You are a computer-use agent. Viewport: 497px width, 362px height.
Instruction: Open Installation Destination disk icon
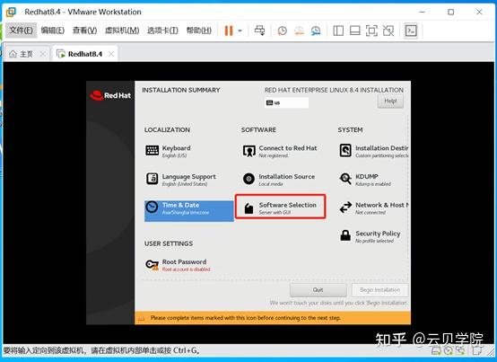pos(345,150)
